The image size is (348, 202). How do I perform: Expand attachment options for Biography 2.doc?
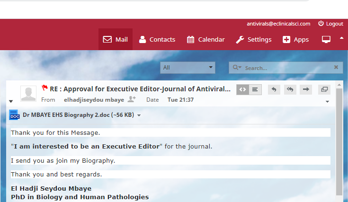tap(139, 115)
